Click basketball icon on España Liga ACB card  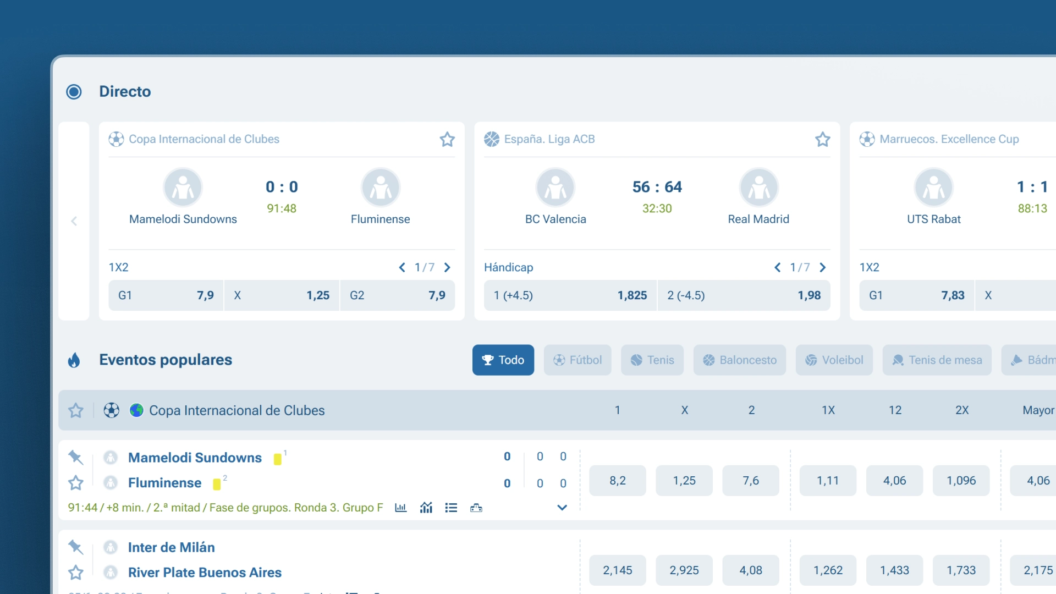point(492,139)
